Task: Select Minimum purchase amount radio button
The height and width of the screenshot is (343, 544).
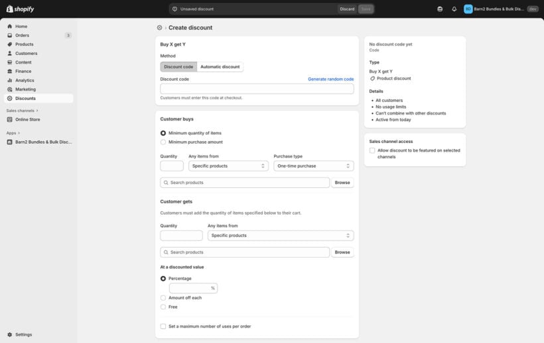Action: tap(163, 142)
